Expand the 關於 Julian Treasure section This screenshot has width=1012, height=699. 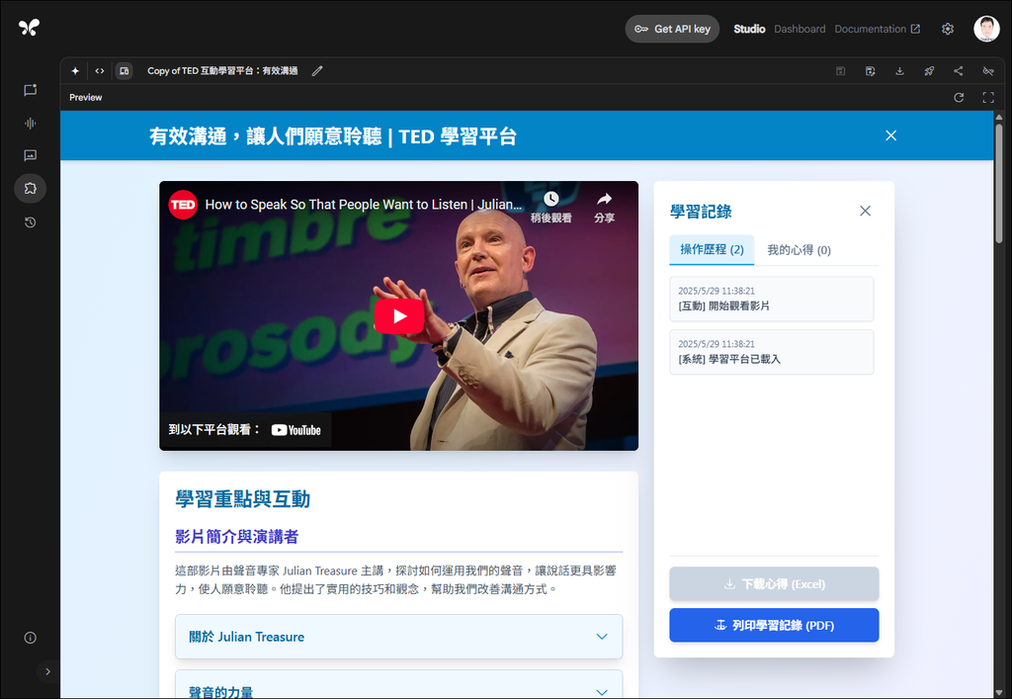click(x=399, y=637)
